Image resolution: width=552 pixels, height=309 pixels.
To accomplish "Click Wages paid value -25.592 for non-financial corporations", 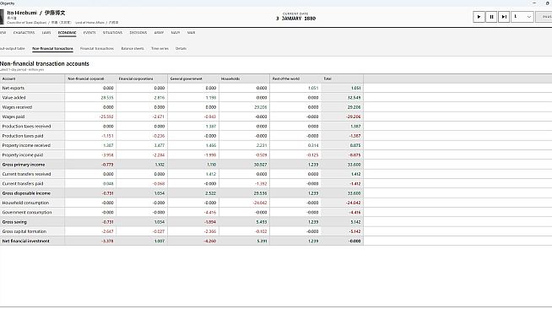I will pyautogui.click(x=107, y=117).
